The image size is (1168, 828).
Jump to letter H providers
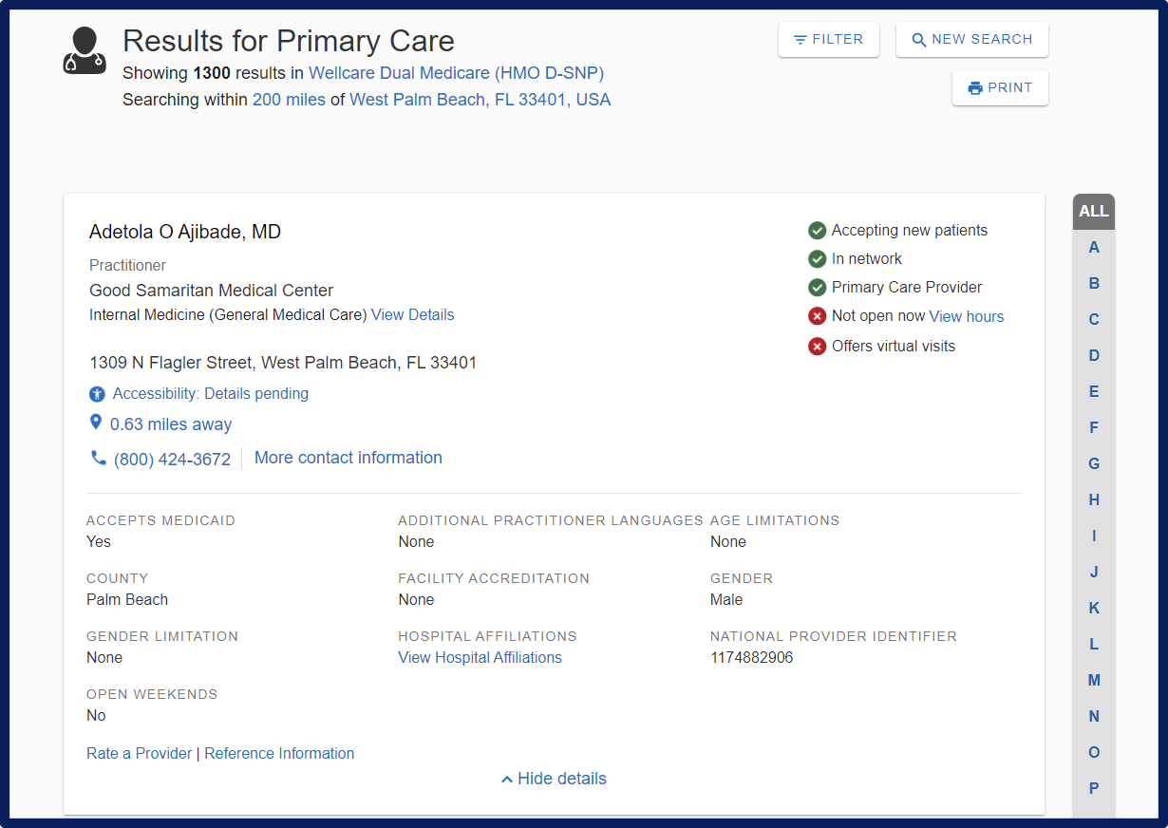pos(1094,500)
